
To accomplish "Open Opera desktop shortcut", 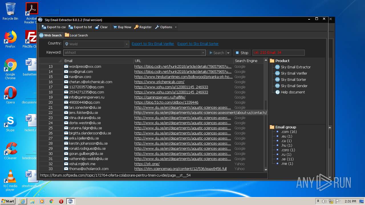I will click(x=10, y=95).
